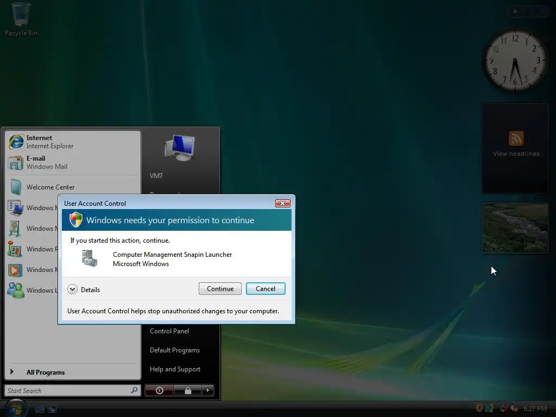Image resolution: width=556 pixels, height=417 pixels.
Task: Click the sidebar add gadget plus button
Action: [x=515, y=12]
